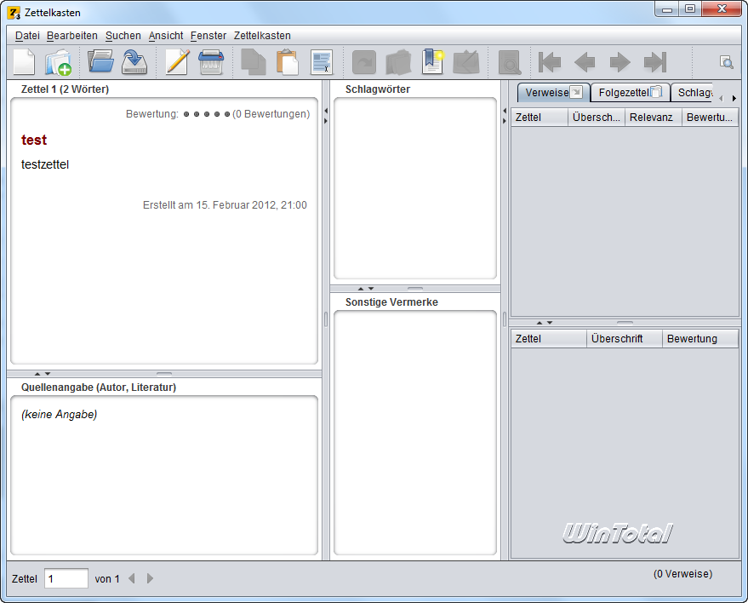Open the Ansicht menu
Screen dimensions: 748x603
tap(166, 36)
